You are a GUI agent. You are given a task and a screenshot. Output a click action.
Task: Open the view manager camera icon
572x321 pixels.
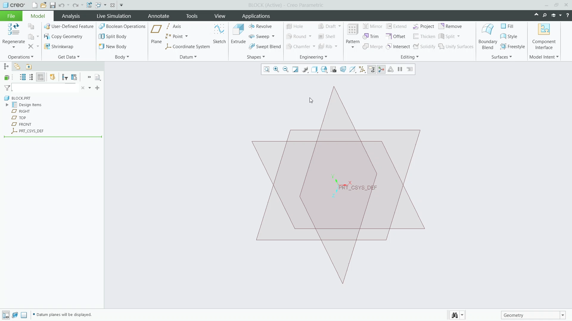click(x=334, y=70)
